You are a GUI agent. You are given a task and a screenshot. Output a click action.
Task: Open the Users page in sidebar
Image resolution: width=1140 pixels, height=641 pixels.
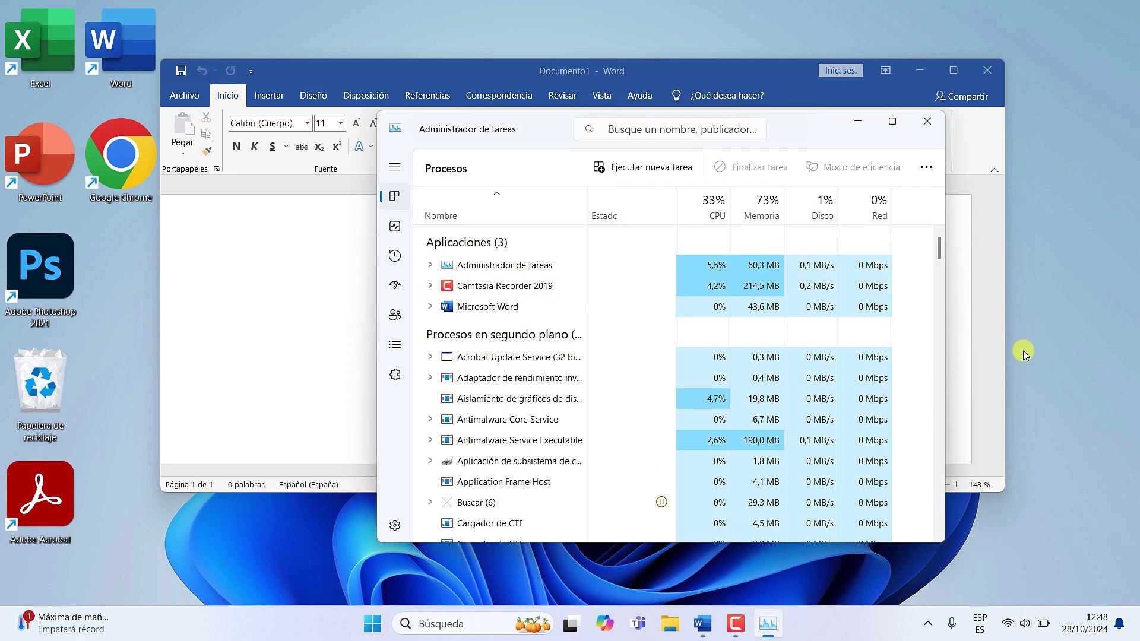395,315
